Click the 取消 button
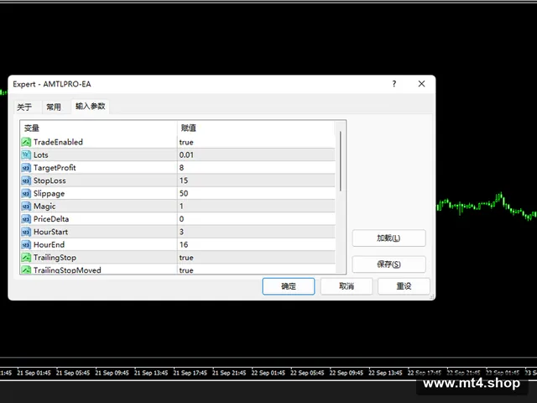The width and height of the screenshot is (537, 403). [347, 286]
